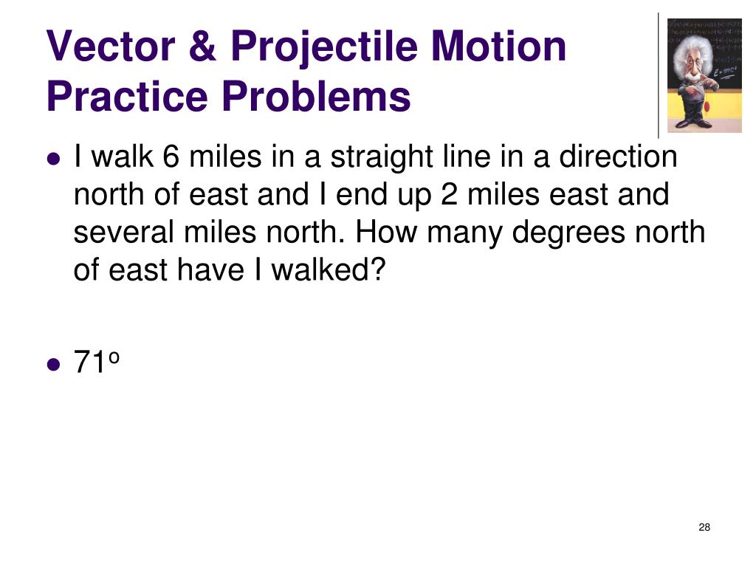Click the vertical divider line beside the image
Image resolution: width=756 pixels, height=567 pixels.
pyautogui.click(x=659, y=76)
